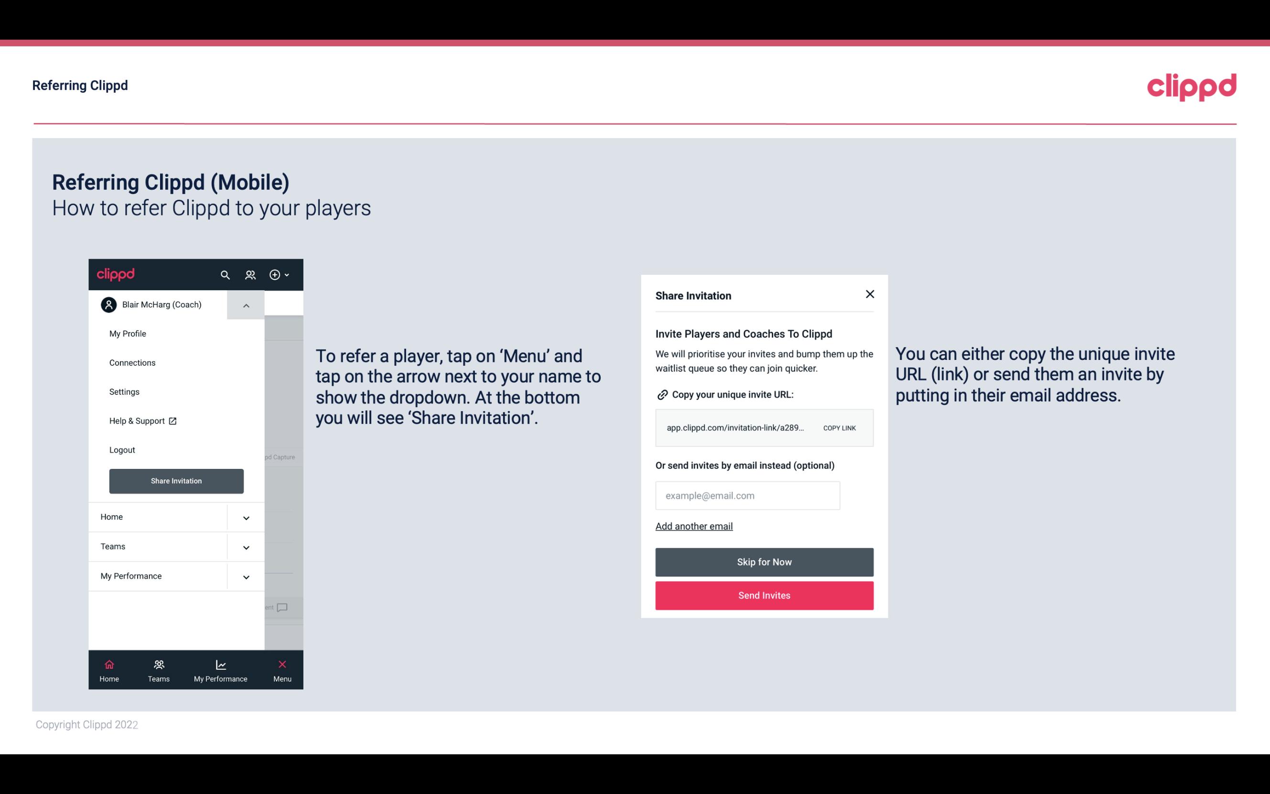Viewport: 1270px width, 794px height.
Task: Click the 'Add another email' link
Action: coord(694,526)
